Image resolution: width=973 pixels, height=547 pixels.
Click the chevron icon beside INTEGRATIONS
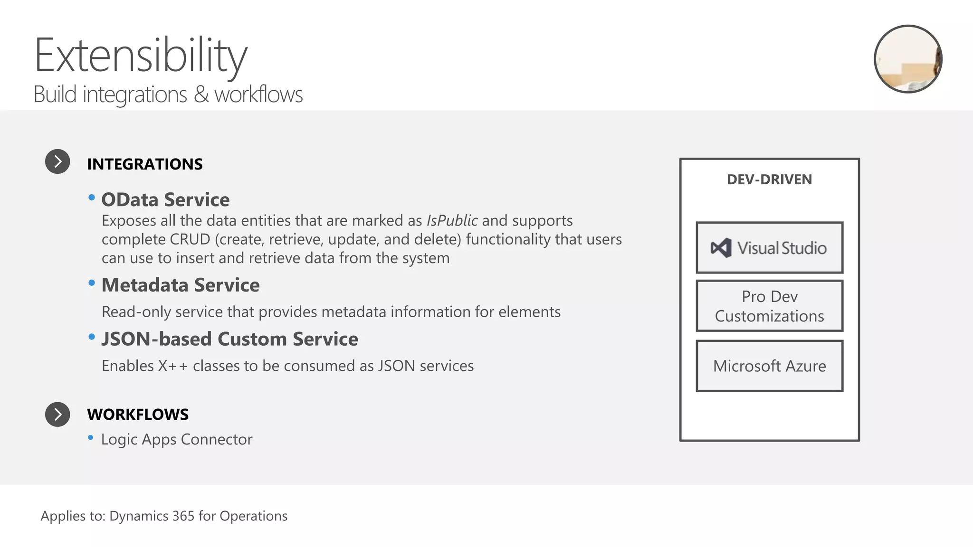click(x=57, y=161)
